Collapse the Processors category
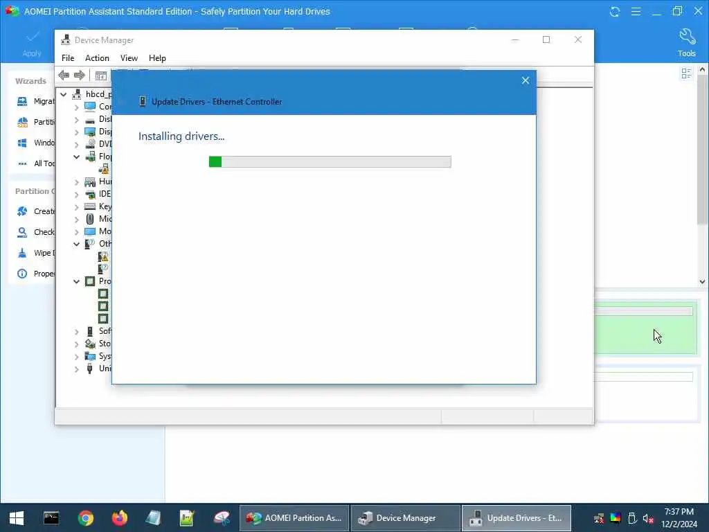This screenshot has width=709, height=532. click(x=76, y=281)
